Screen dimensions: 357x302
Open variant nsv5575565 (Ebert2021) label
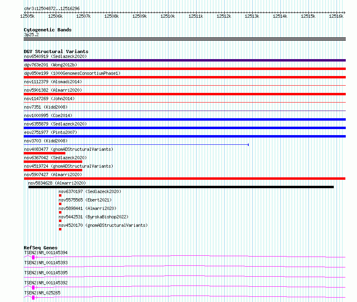pos(85,200)
